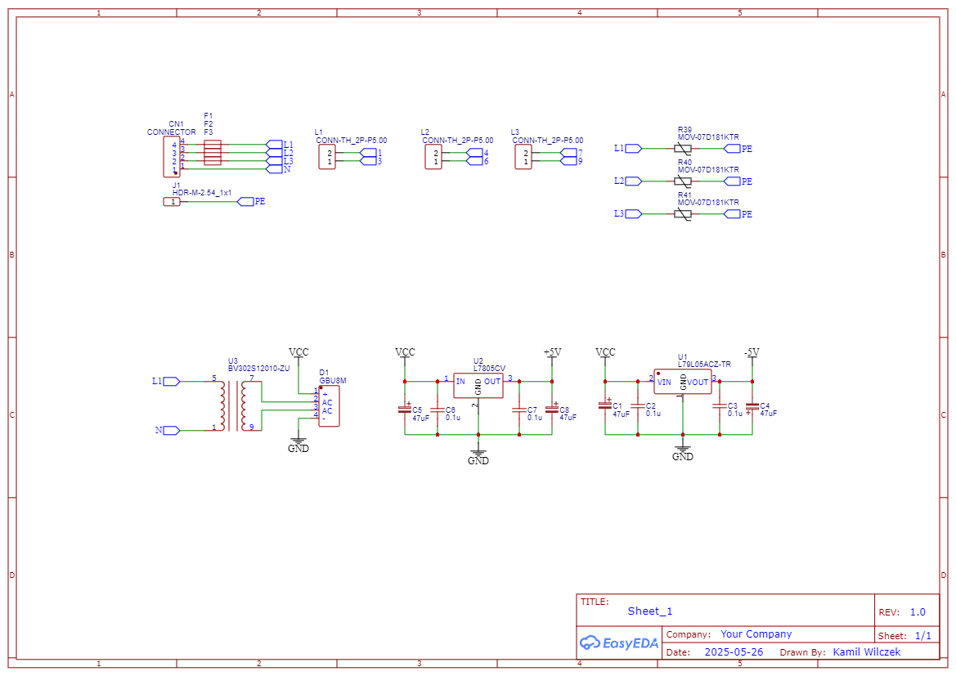956x676 pixels.
Task: Select the F1 F2 F3 fuse block
Action: [212, 152]
